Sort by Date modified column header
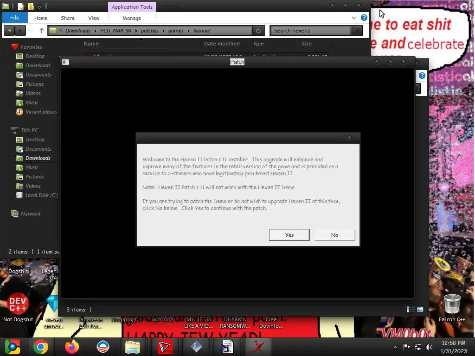 (x=222, y=44)
